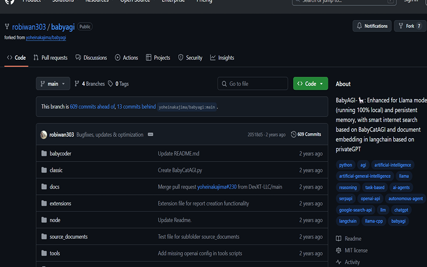Open the Discussions tab
The width and height of the screenshot is (427, 267).
[x=91, y=58]
